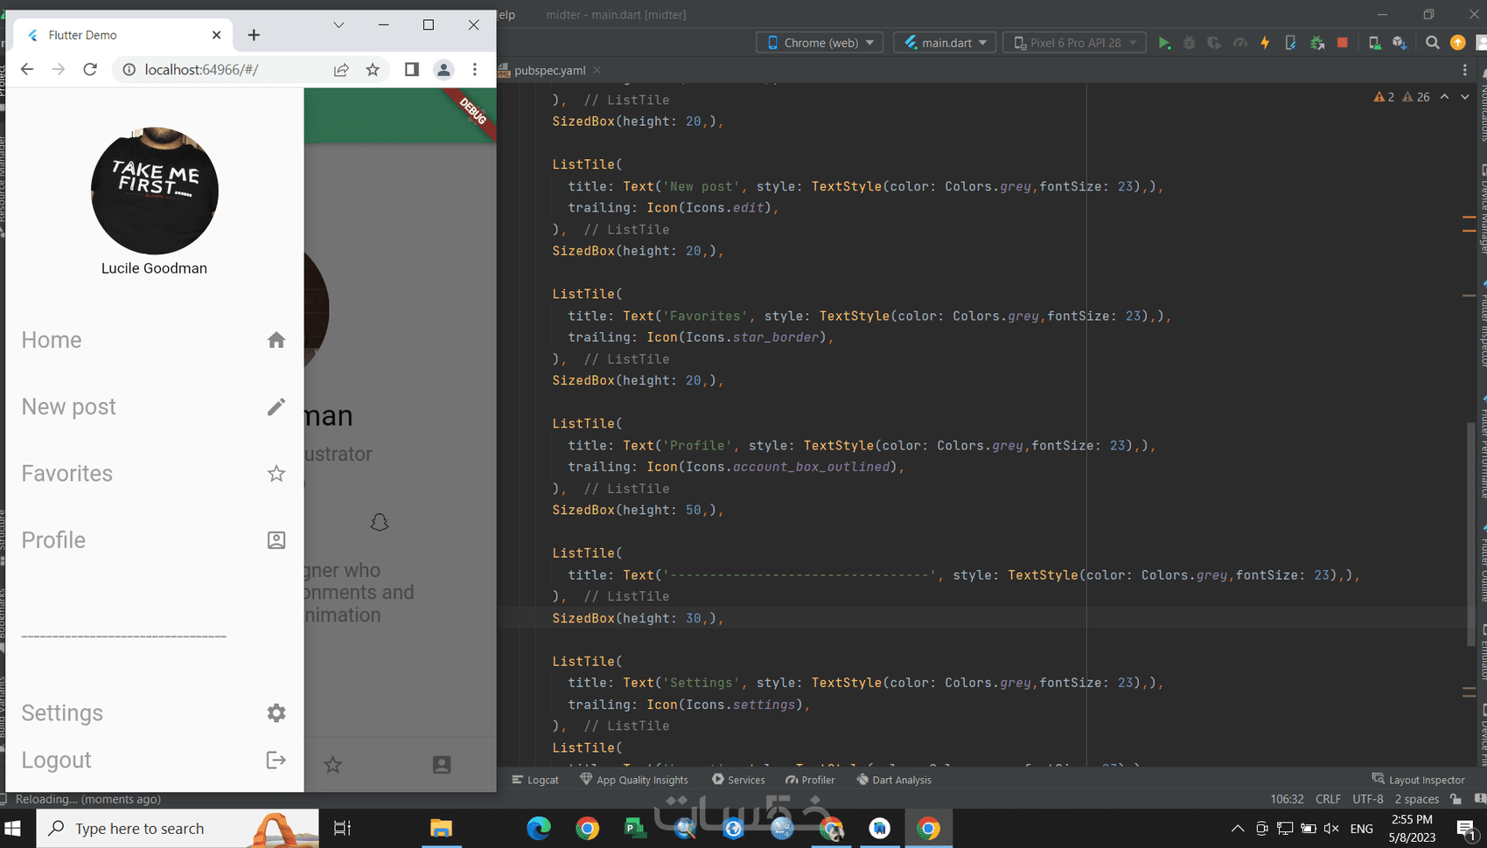Select the New post drawer item
The image size is (1487, 848).
point(154,407)
